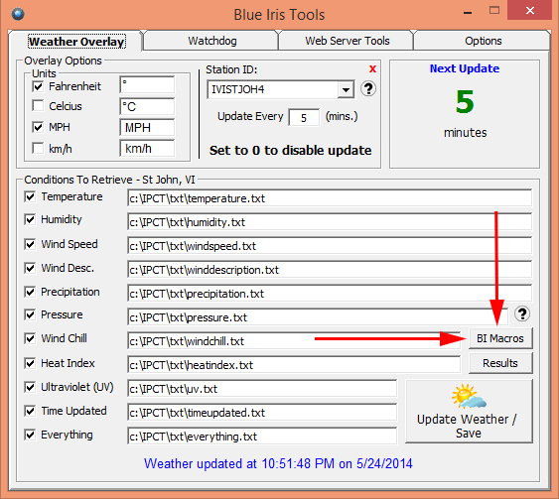
Task: Click the humidity.txt path field
Action: [x=330, y=222]
